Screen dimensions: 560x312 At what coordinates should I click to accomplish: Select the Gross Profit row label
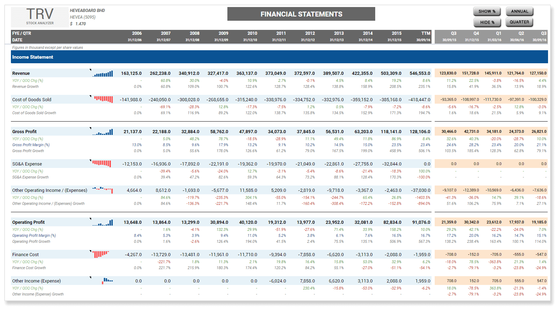point(24,132)
